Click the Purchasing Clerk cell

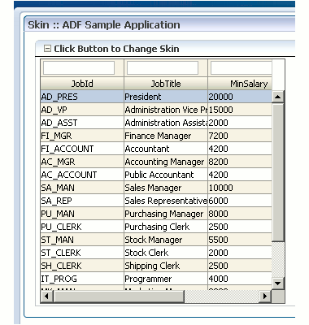pyautogui.click(x=166, y=227)
